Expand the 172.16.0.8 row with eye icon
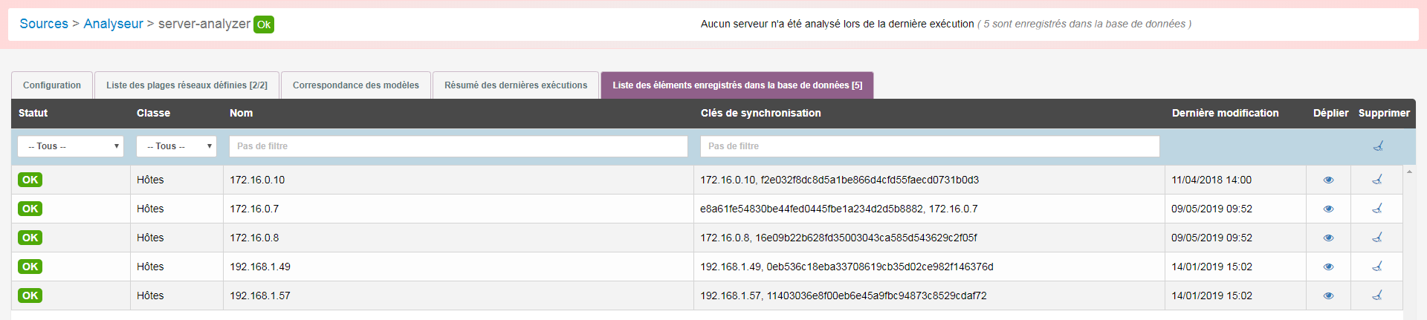This screenshot has width=1427, height=320. point(1328,238)
